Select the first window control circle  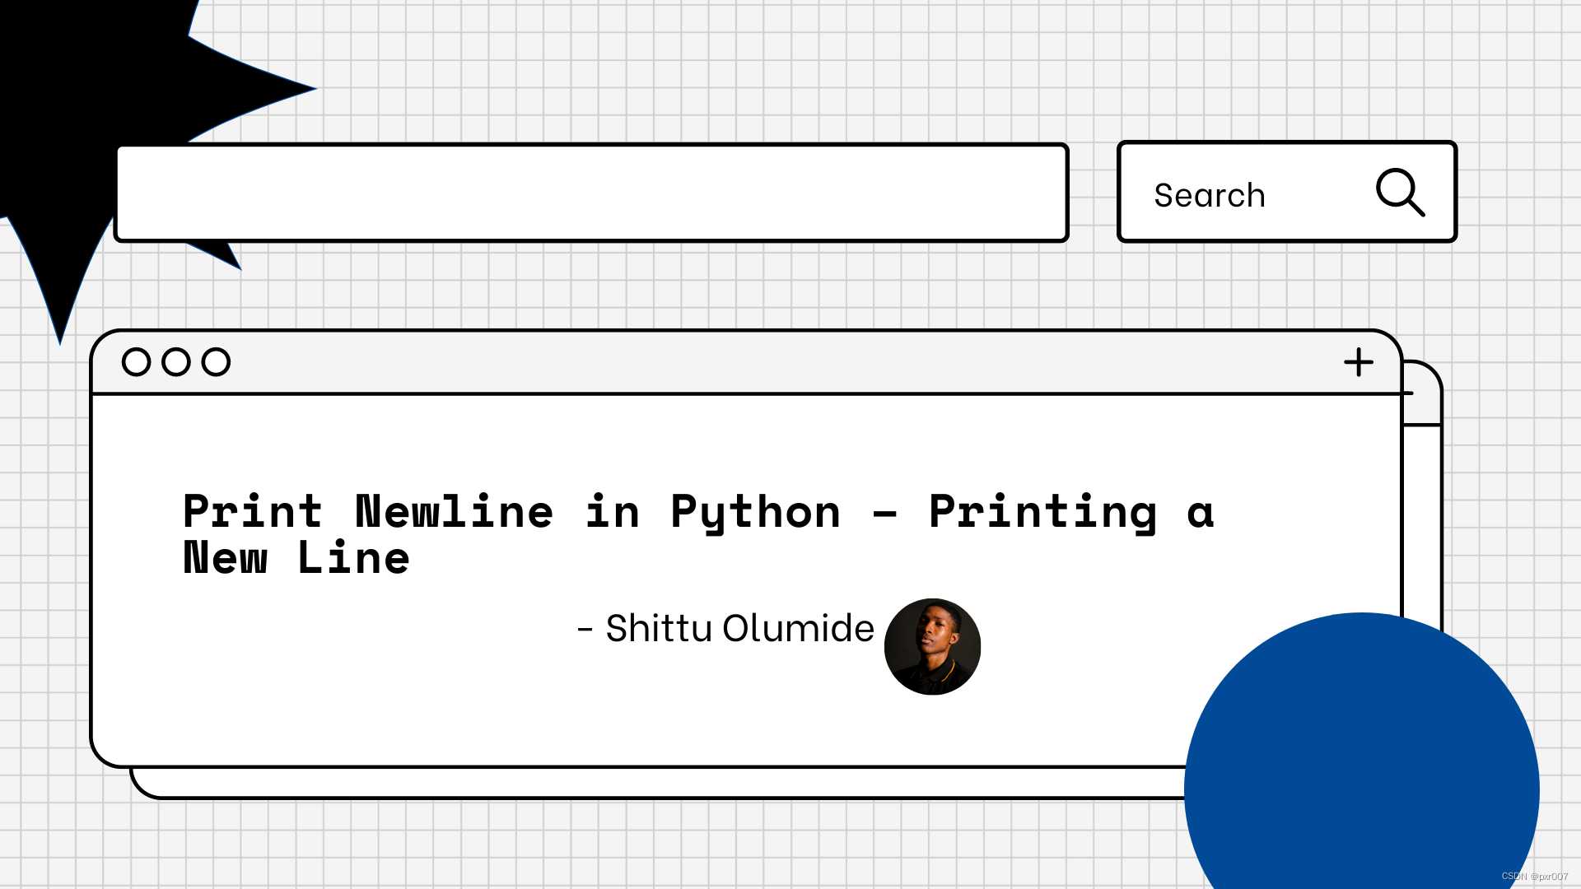pyautogui.click(x=137, y=362)
